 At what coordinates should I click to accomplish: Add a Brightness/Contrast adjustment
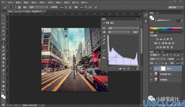(x=157, y=39)
